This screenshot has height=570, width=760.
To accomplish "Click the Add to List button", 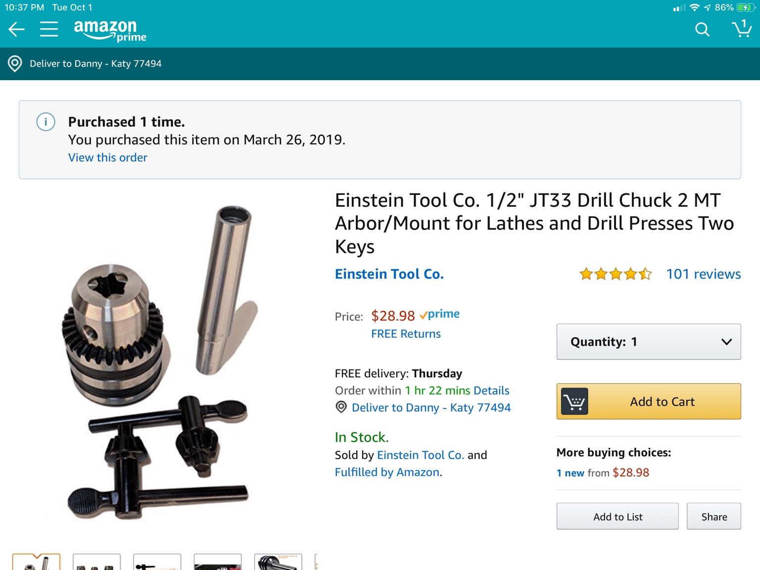I will [617, 517].
